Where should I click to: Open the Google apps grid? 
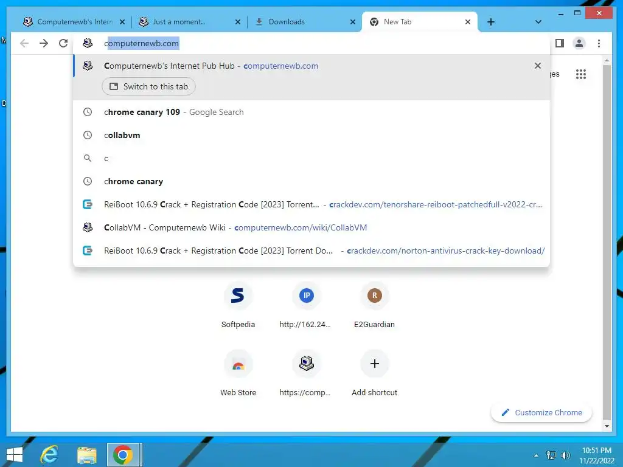coord(581,74)
